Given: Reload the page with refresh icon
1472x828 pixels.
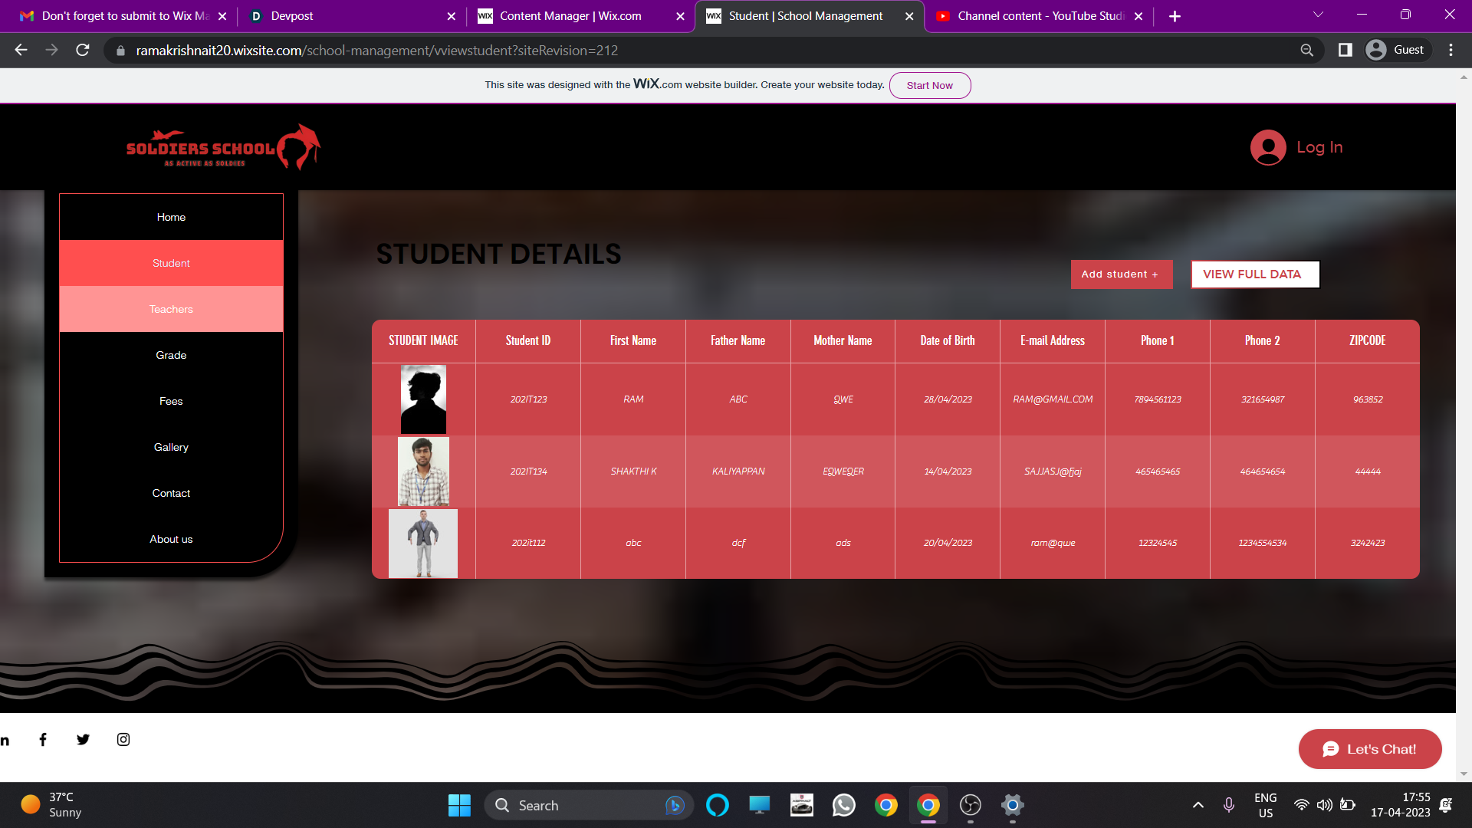Looking at the screenshot, I should point(83,51).
